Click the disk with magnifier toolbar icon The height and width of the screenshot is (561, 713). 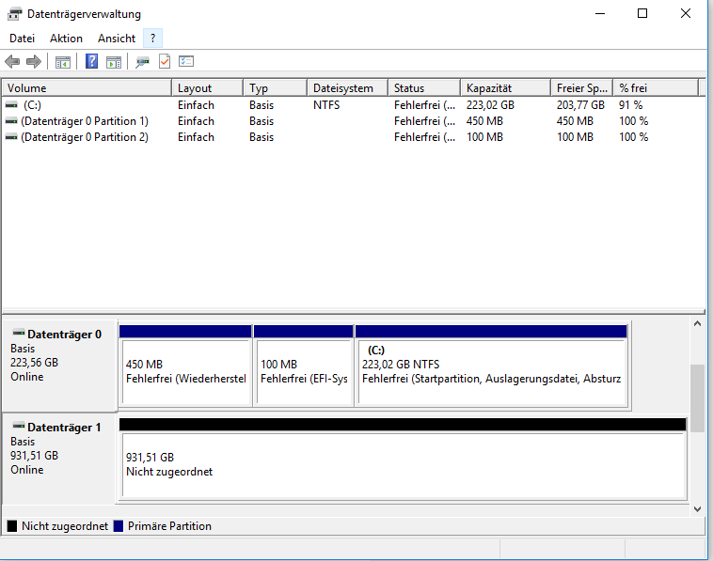click(142, 62)
